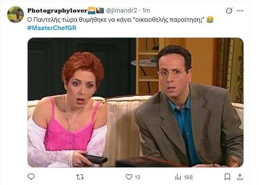The width and height of the screenshot is (259, 185).
Task: Click the Grok slashed-circle icon
Action: (229, 10)
